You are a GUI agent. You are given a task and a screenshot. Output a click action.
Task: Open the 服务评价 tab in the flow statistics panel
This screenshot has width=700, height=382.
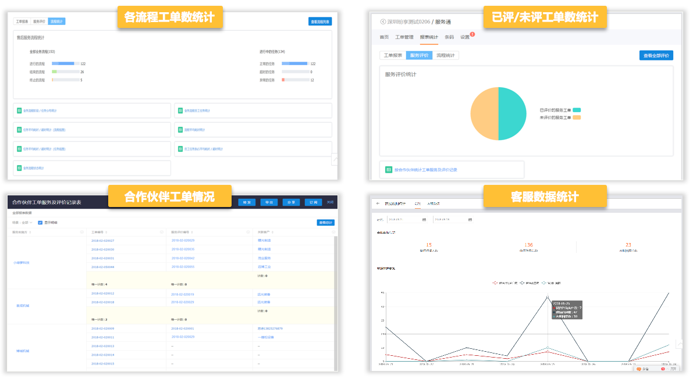pos(39,22)
